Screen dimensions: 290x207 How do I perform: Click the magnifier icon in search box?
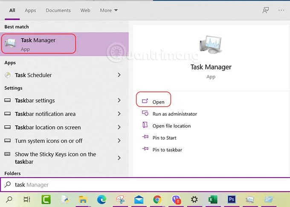pyautogui.click(x=8, y=184)
